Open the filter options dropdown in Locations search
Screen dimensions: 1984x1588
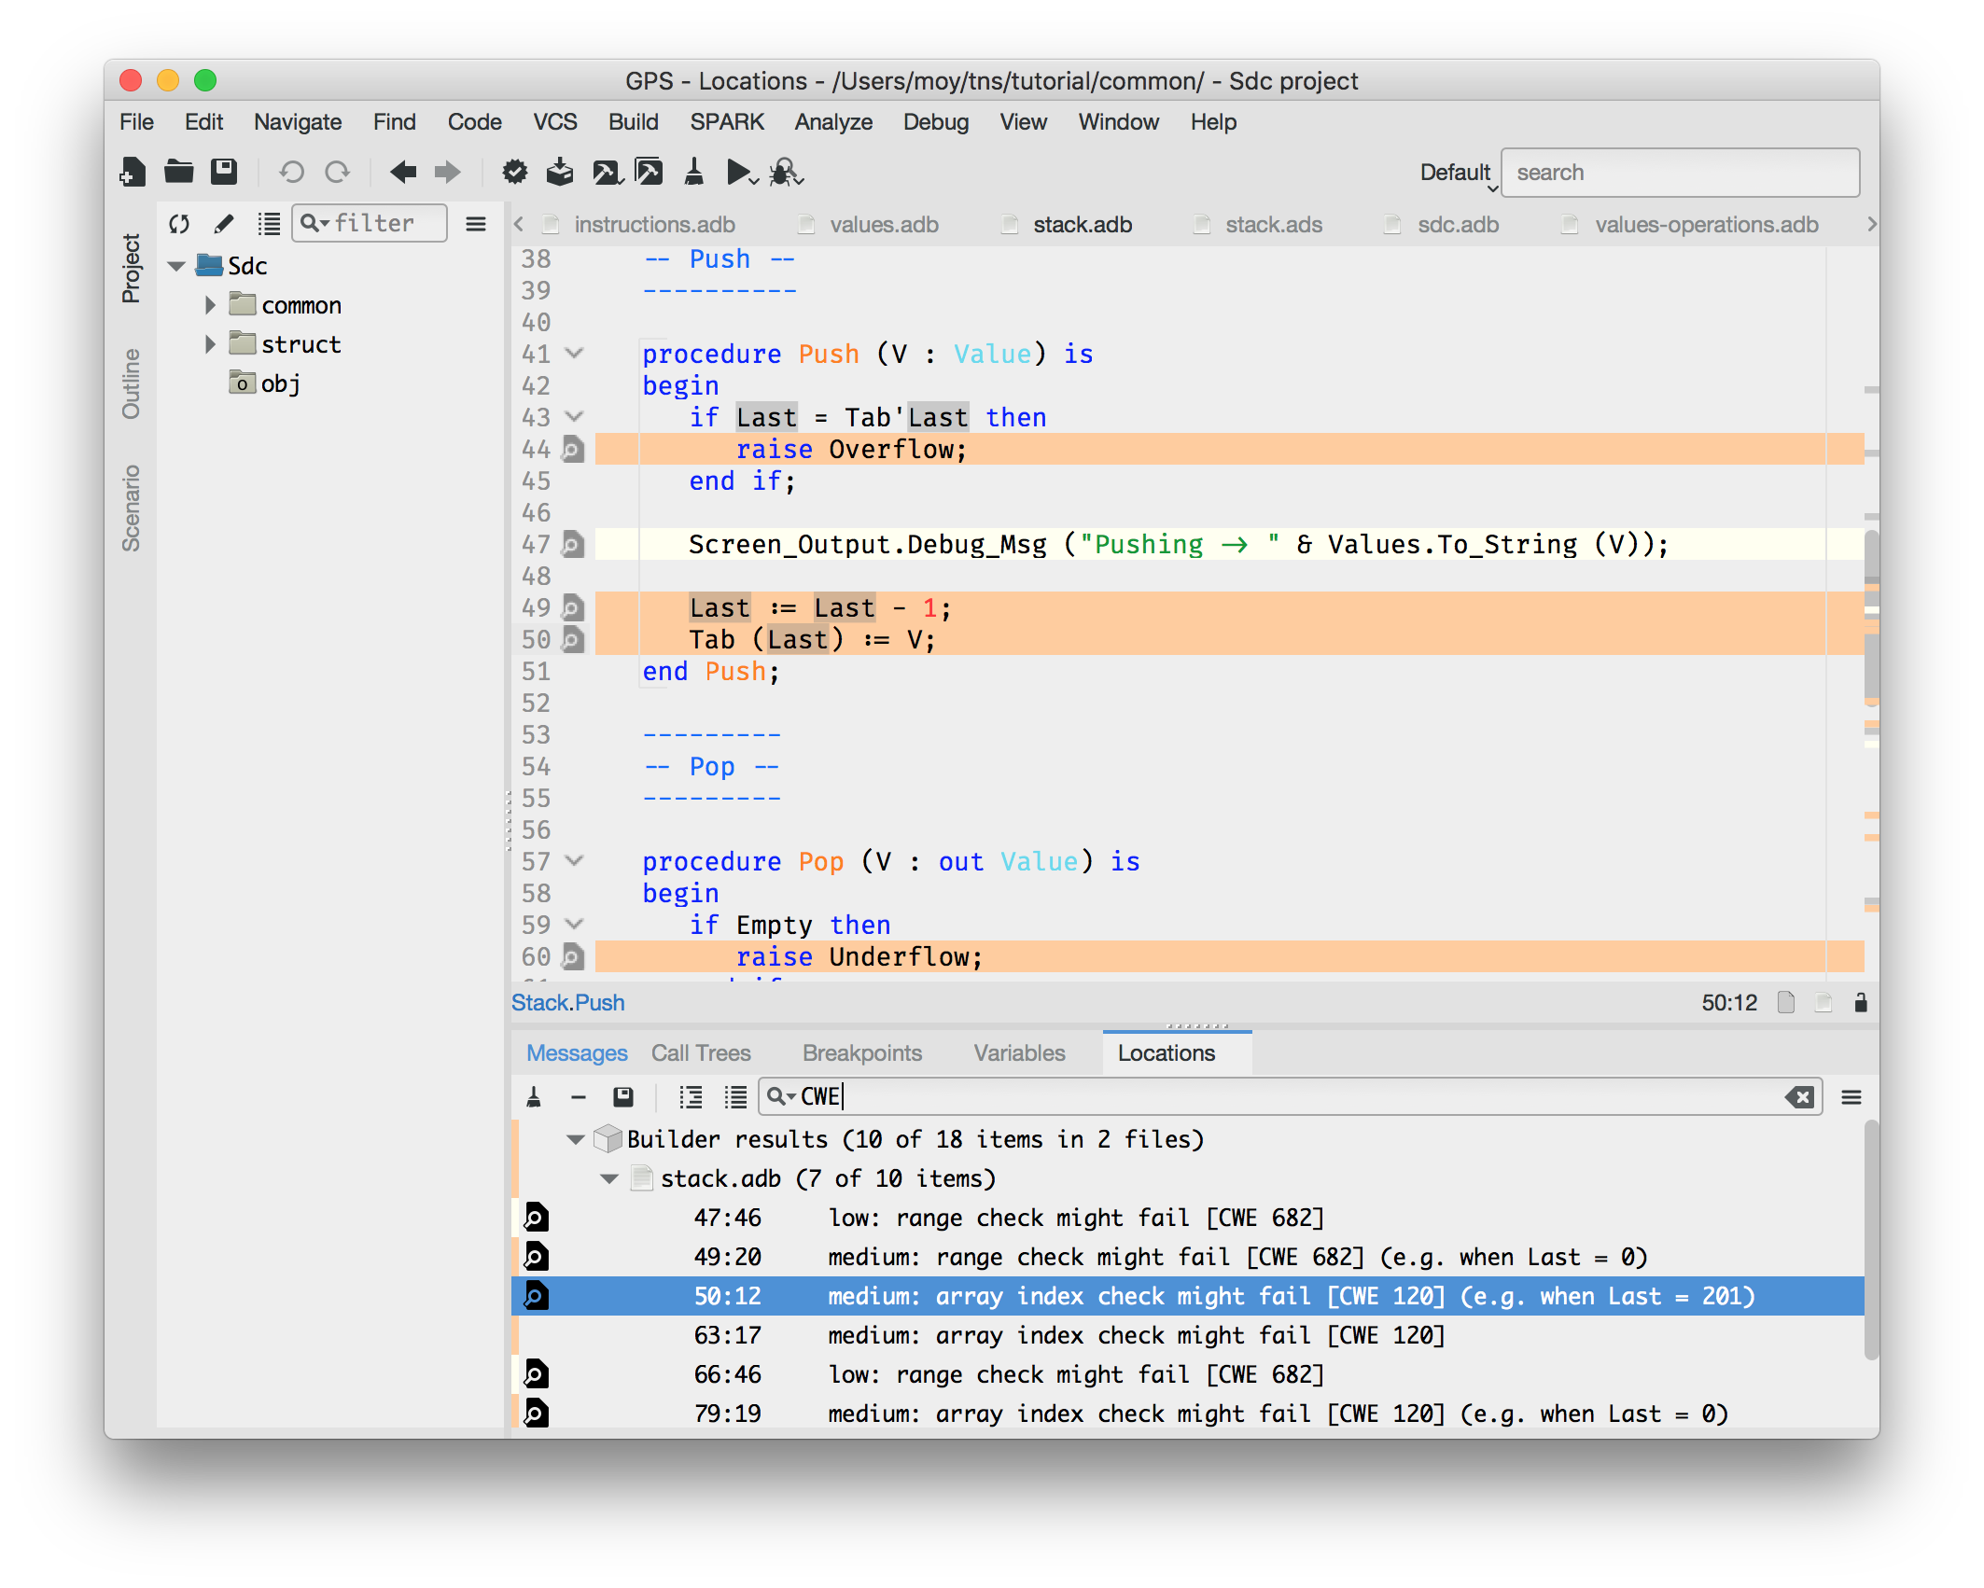click(x=781, y=1097)
